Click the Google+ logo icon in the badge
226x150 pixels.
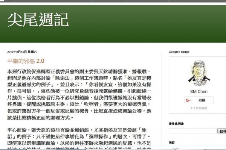pos(188,100)
